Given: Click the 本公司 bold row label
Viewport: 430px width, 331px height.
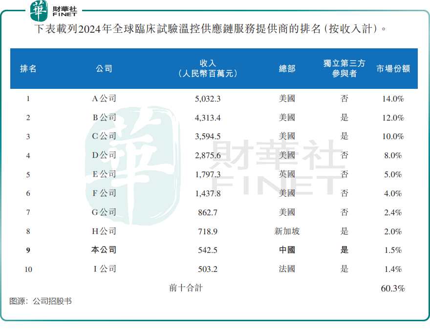Looking at the screenshot, I should (x=104, y=250).
